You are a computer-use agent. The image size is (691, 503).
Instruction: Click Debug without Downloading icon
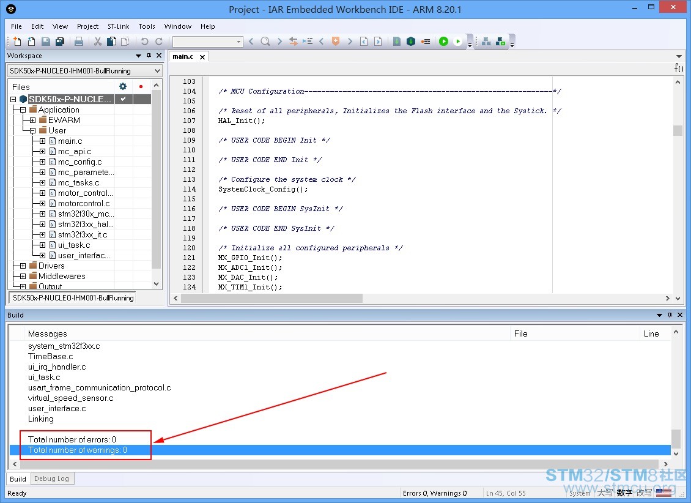coord(458,42)
